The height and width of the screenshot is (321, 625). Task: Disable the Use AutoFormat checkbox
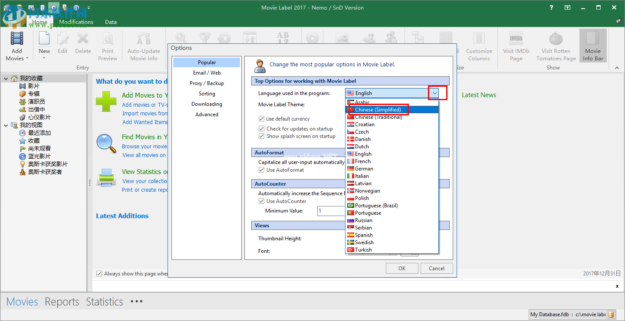tap(261, 170)
